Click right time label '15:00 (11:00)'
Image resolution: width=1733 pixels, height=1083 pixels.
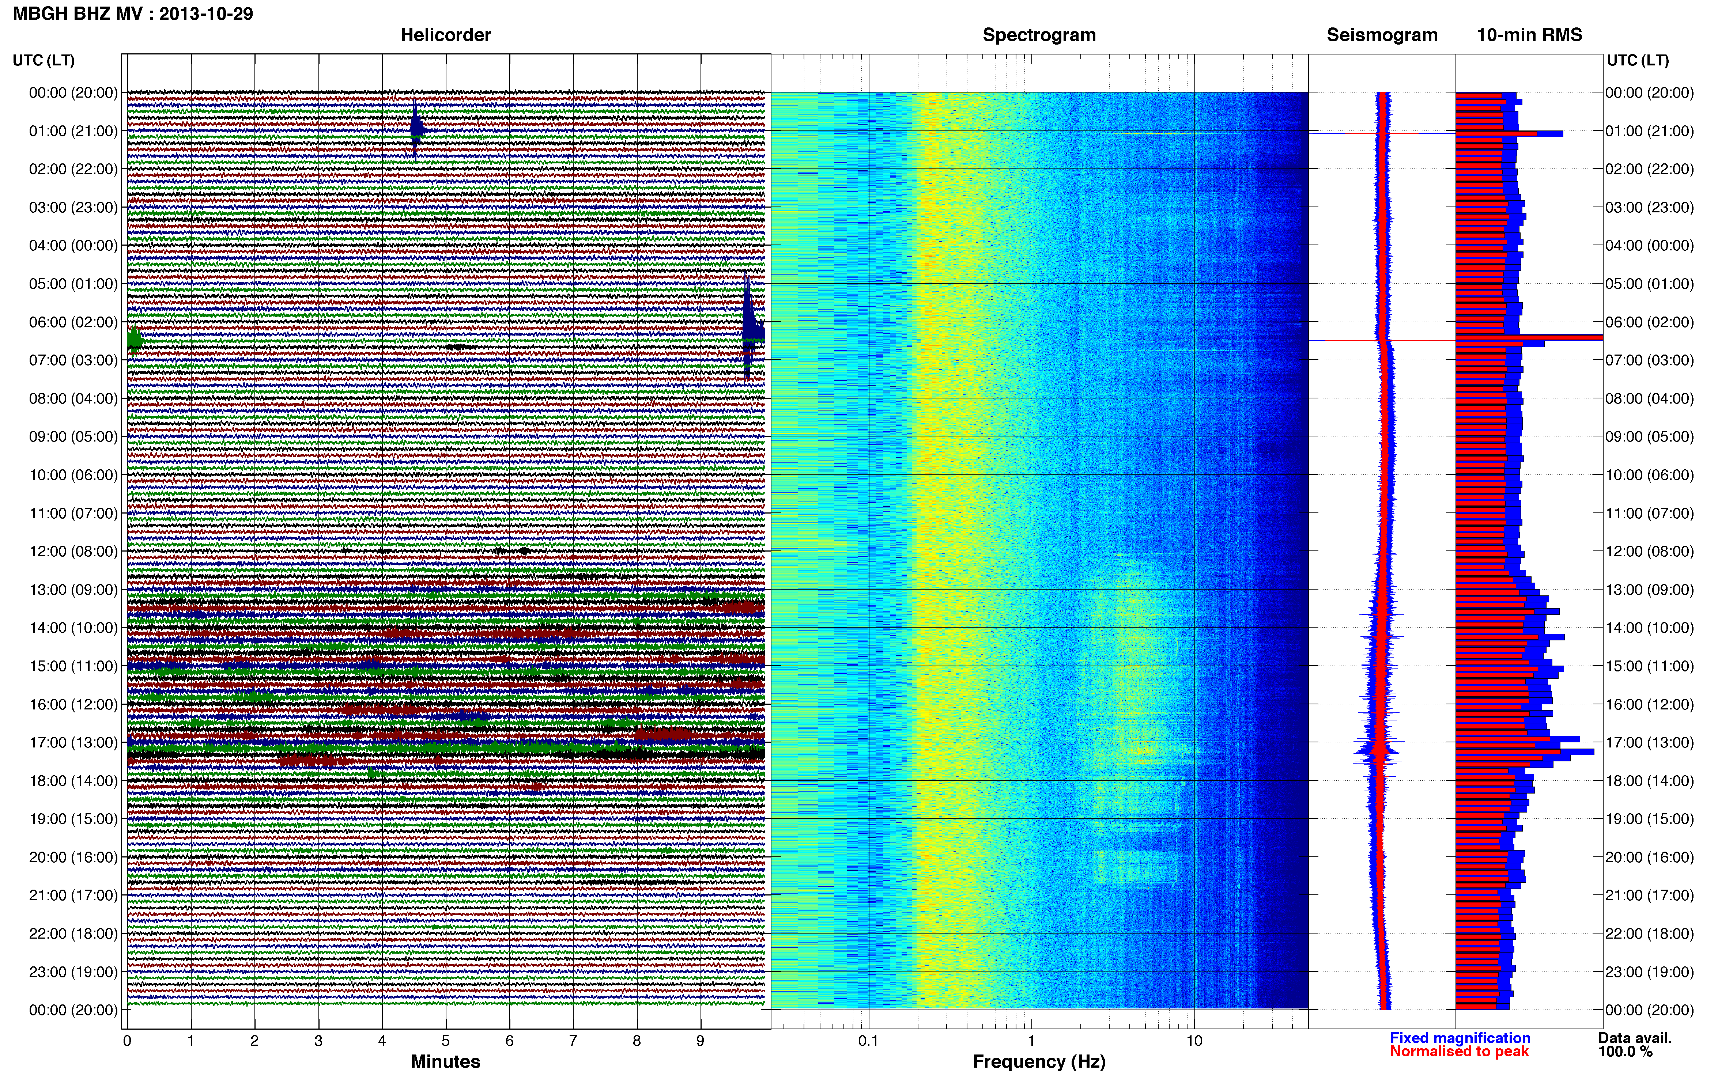[1649, 666]
